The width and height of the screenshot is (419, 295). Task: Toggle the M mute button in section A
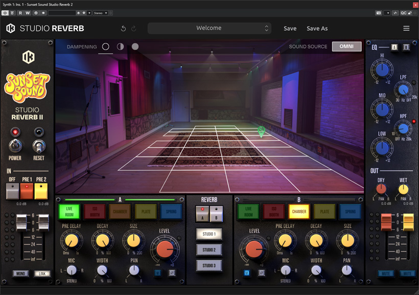[158, 273]
